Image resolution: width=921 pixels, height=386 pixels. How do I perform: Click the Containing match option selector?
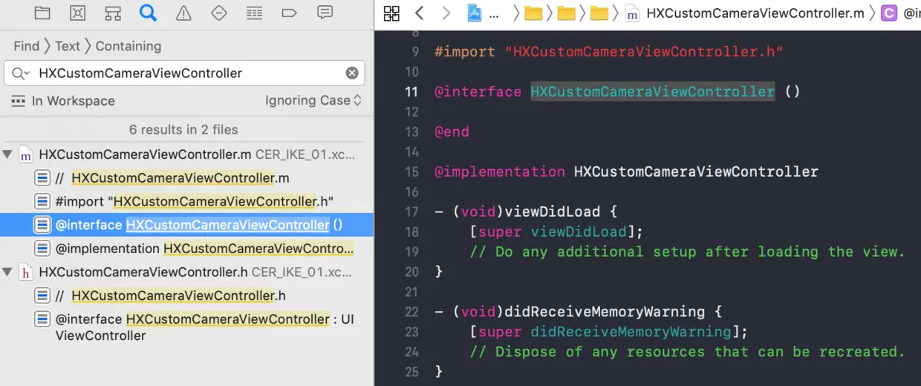click(x=128, y=46)
